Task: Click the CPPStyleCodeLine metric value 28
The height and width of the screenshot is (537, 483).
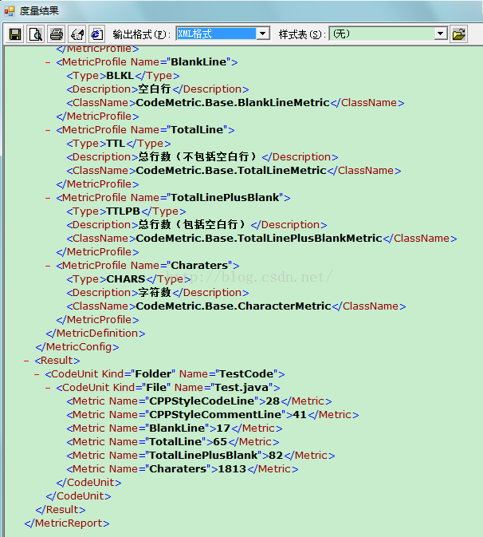Action: 273,401
